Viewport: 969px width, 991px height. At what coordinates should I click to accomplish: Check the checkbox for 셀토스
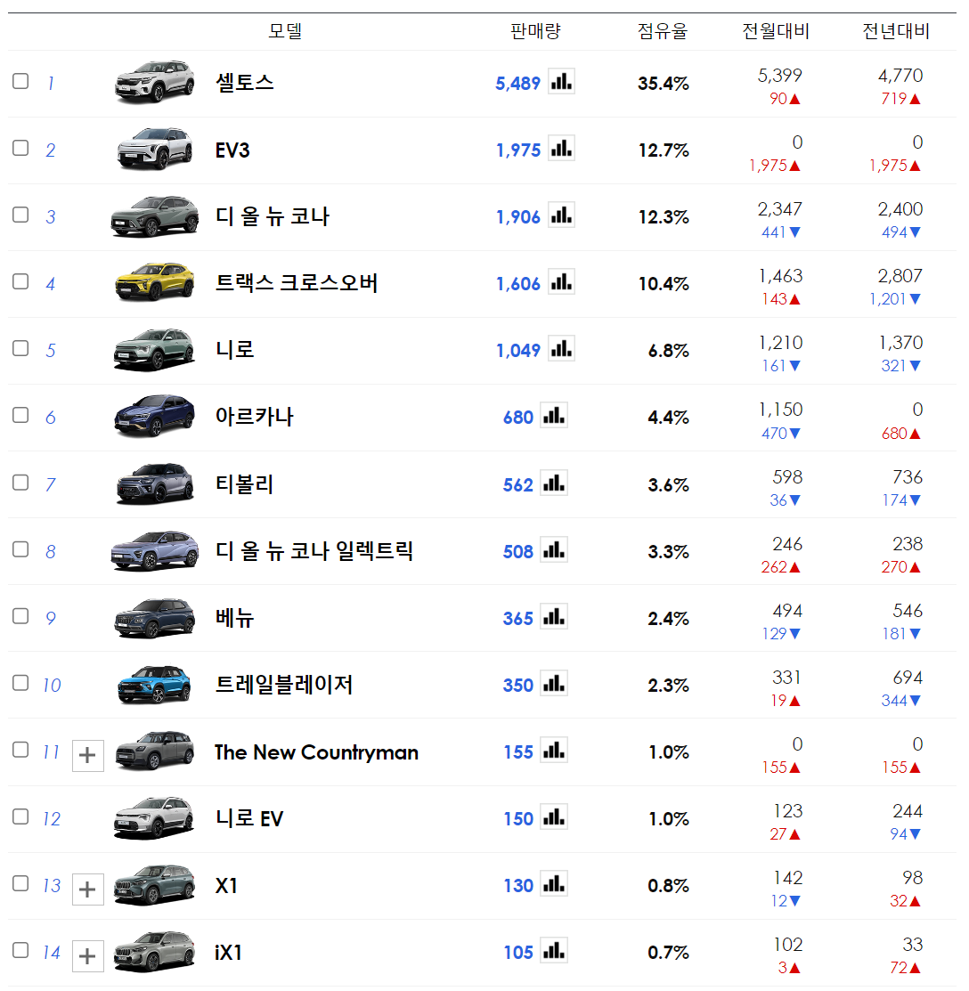click(20, 81)
